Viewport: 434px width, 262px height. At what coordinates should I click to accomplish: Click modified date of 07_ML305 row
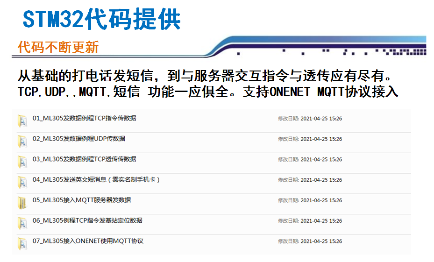coord(310,241)
